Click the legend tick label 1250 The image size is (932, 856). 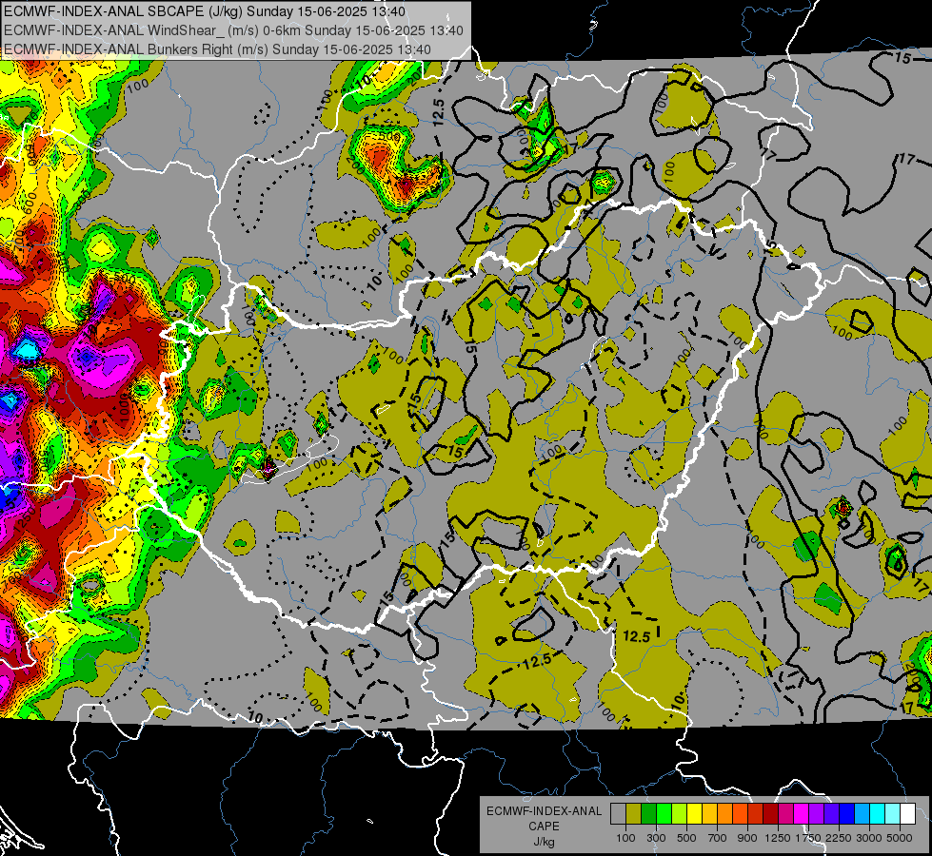point(778,838)
